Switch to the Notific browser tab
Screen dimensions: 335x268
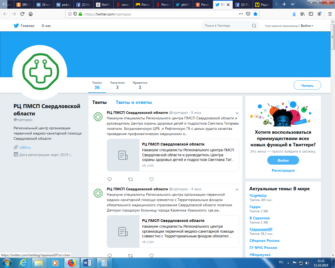pyautogui.click(x=103, y=4)
